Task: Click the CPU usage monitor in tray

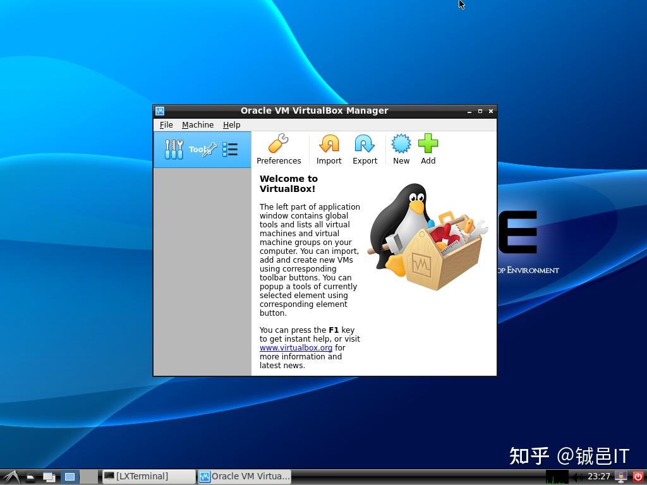Action: tap(557, 476)
